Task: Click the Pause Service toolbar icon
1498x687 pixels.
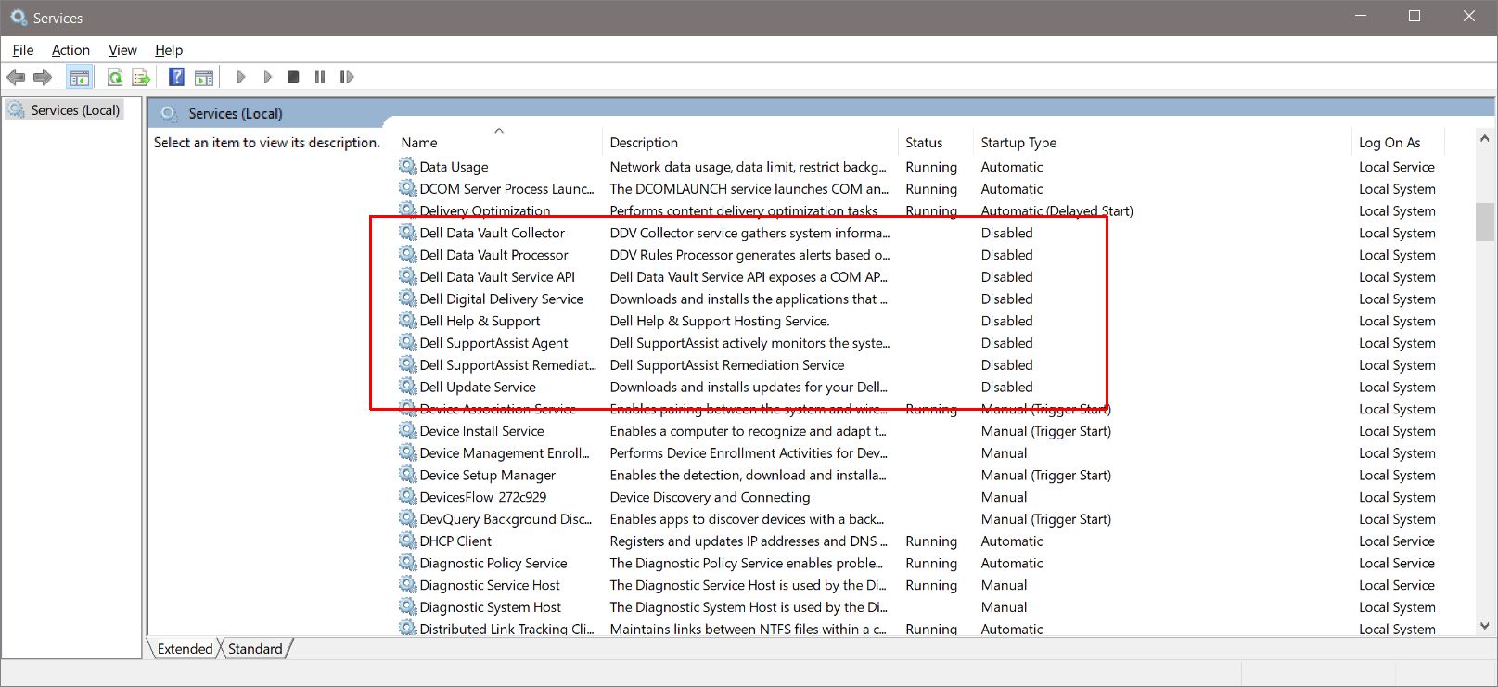Action: (x=320, y=77)
